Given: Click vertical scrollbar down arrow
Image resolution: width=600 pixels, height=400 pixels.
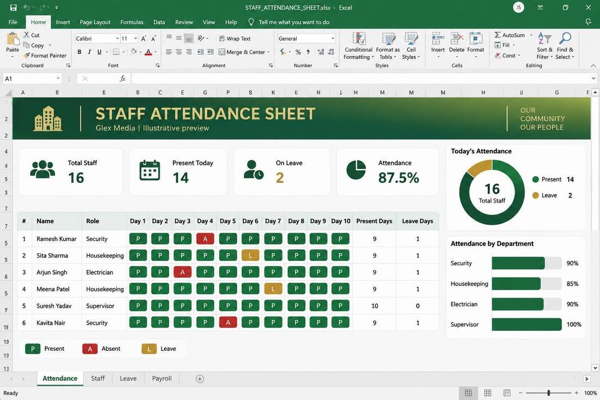Looking at the screenshot, I should 595,368.
